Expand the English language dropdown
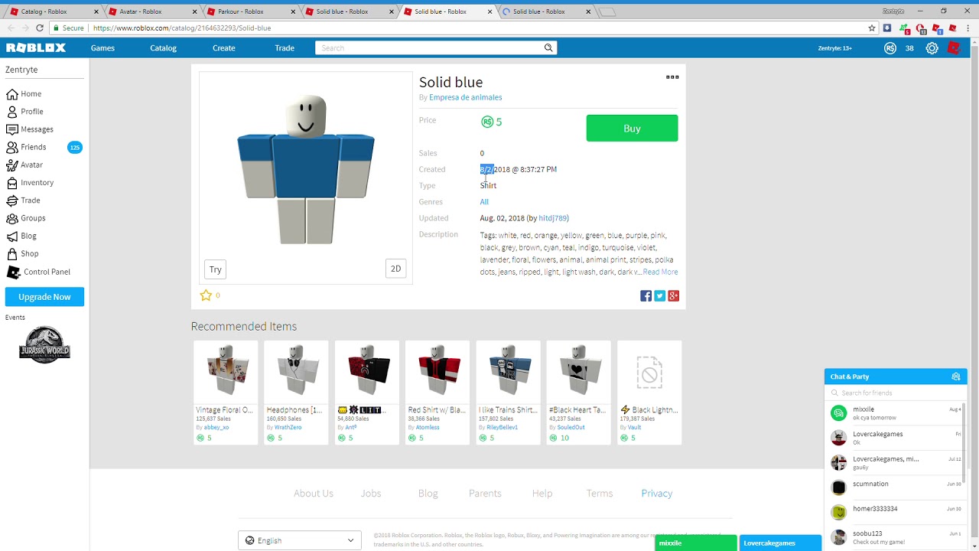 point(299,540)
